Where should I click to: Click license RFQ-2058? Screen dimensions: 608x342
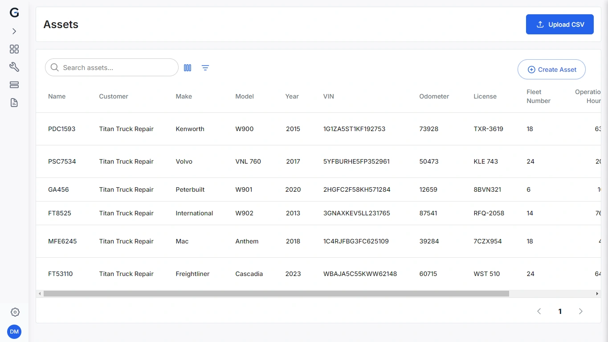[489, 213]
